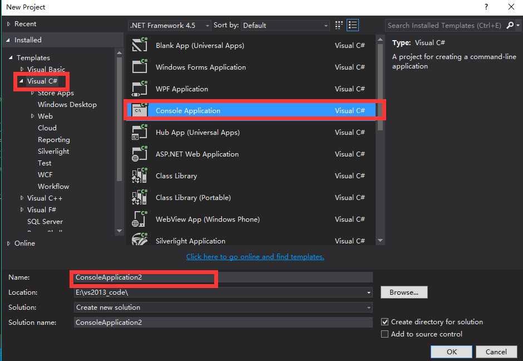Open search options dropdown arrow

(518, 25)
